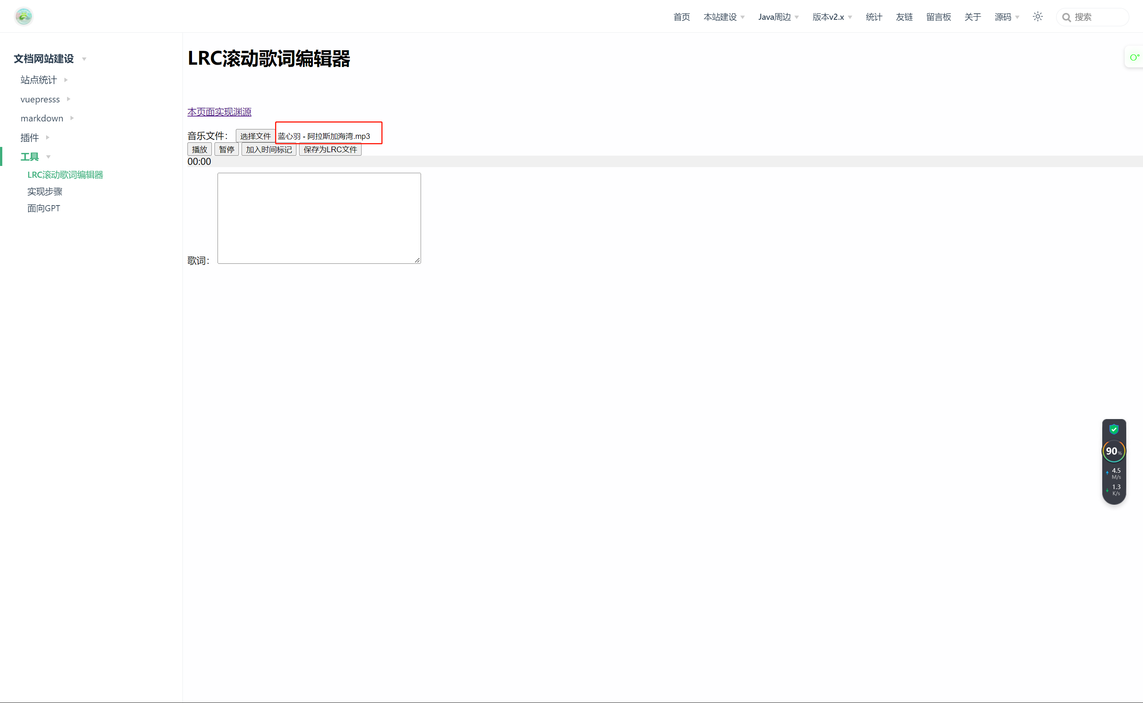Click the 播放 play button
The width and height of the screenshot is (1143, 703).
click(199, 149)
